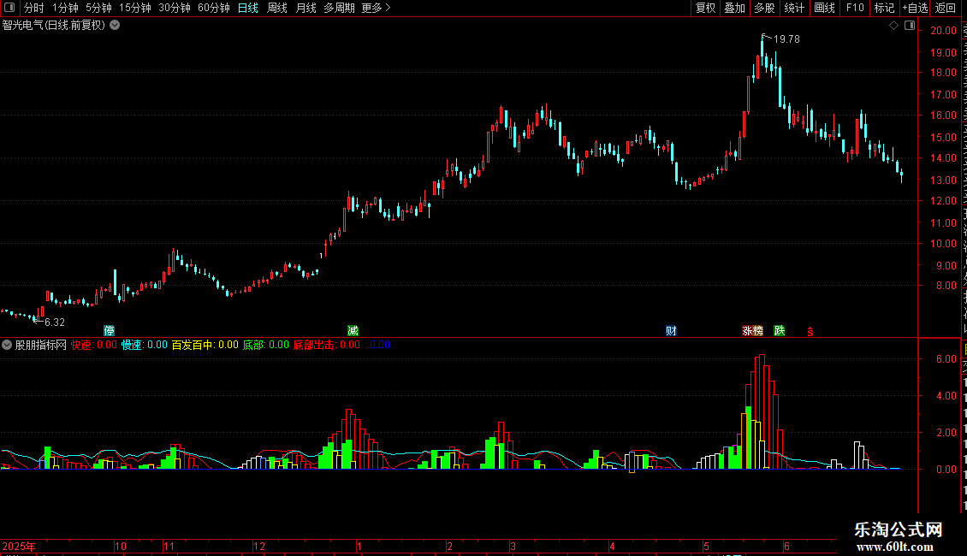Image resolution: width=967 pixels, height=556 pixels.
Task: Switch to 月线 monthly chart
Action: tap(306, 8)
